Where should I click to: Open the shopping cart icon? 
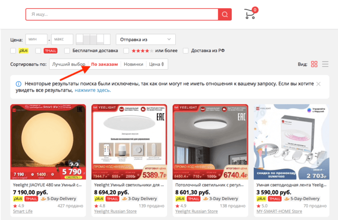(x=250, y=14)
